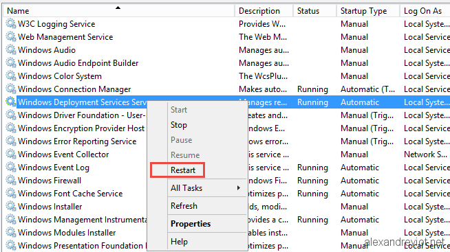Click 'Network S...' log on cell
The height and width of the screenshot is (252, 450).
(x=425, y=154)
